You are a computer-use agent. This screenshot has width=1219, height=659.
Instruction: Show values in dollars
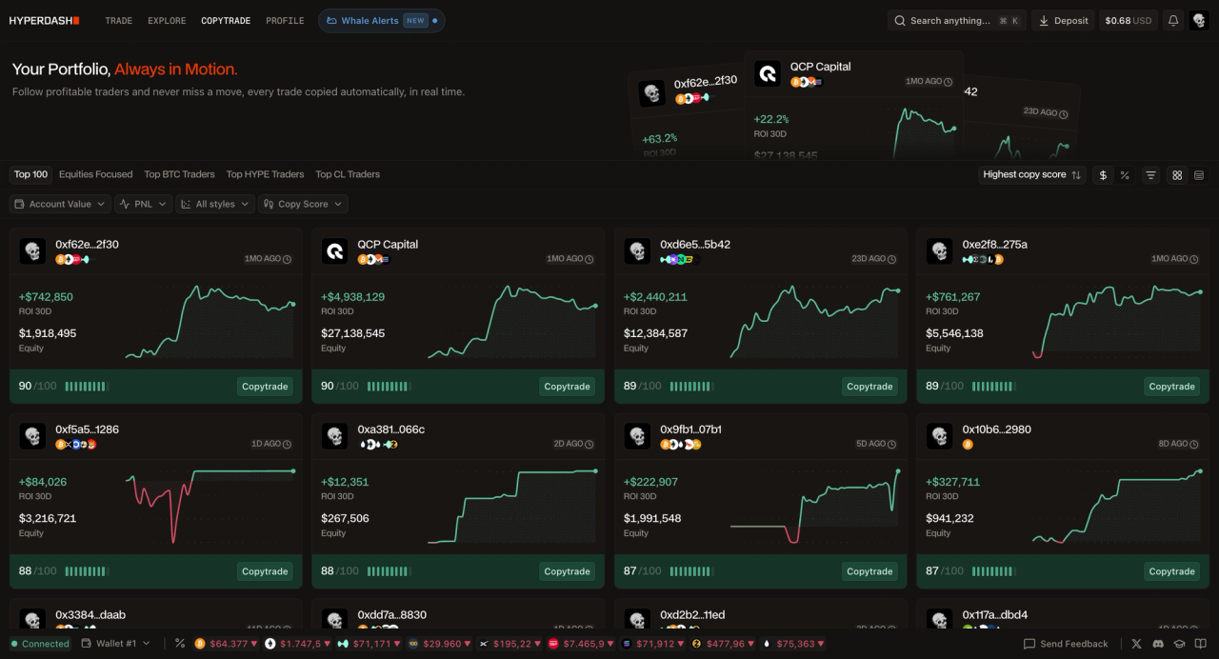(1103, 175)
